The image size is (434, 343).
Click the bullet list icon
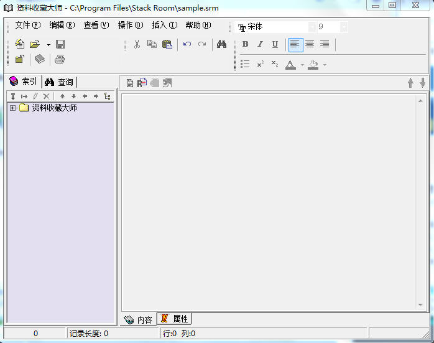pyautogui.click(x=245, y=64)
